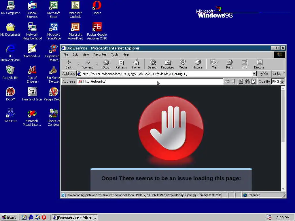The width and height of the screenshot is (295, 221).
Task: Open the address bar URL dropdown
Action: (x=254, y=74)
